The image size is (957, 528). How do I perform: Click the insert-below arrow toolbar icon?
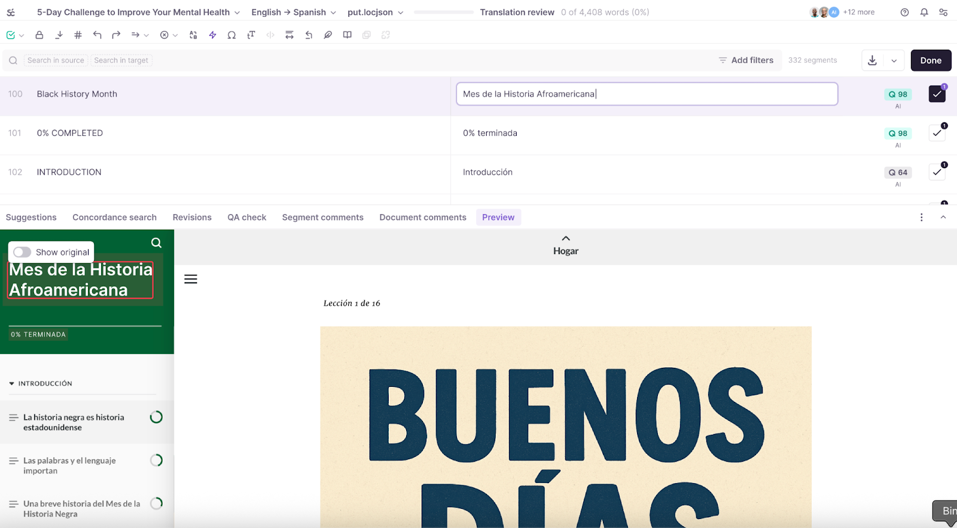pos(59,35)
